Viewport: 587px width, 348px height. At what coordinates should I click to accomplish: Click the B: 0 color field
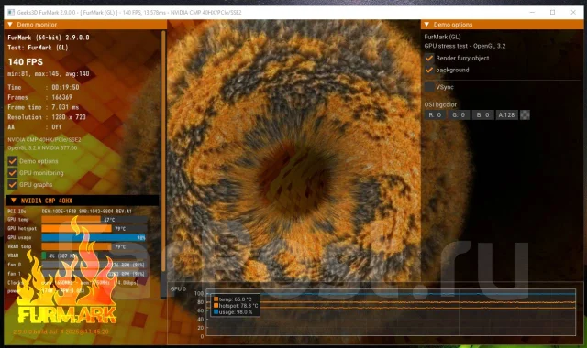click(x=482, y=115)
